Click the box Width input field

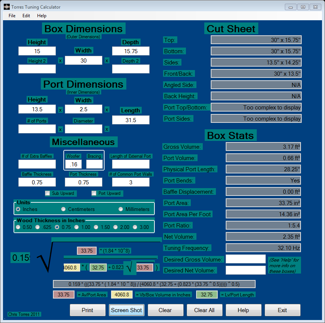pos(84,60)
